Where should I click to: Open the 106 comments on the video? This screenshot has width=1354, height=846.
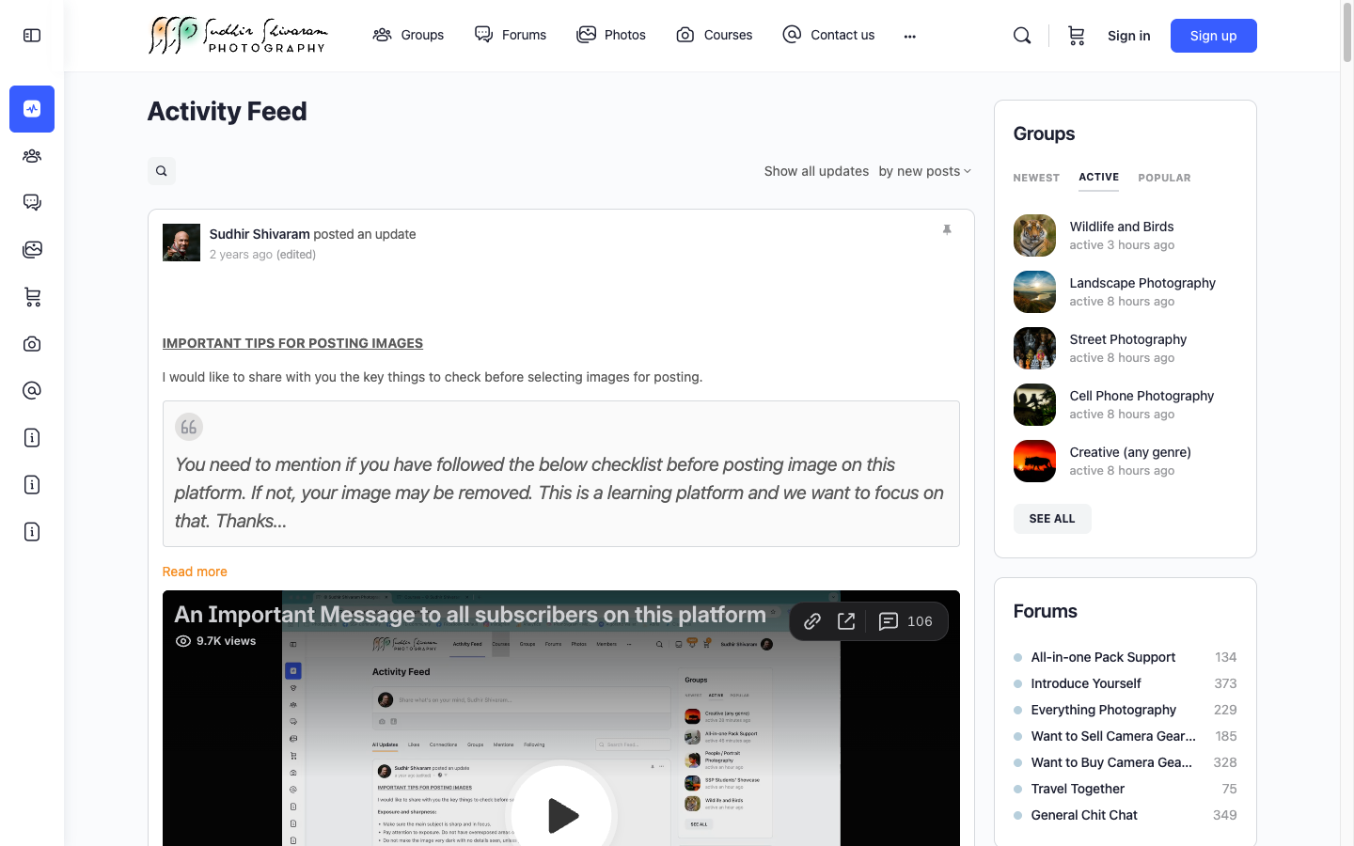pyautogui.click(x=905, y=621)
